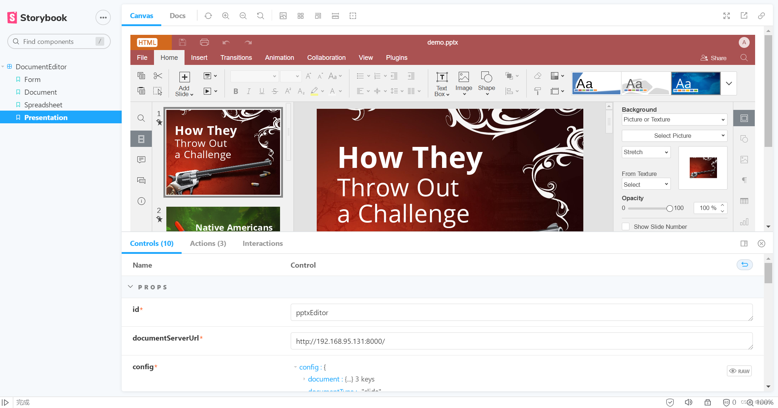Open the chat panel in left sidebar
Viewport: 778px width, 408px height.
point(141,180)
